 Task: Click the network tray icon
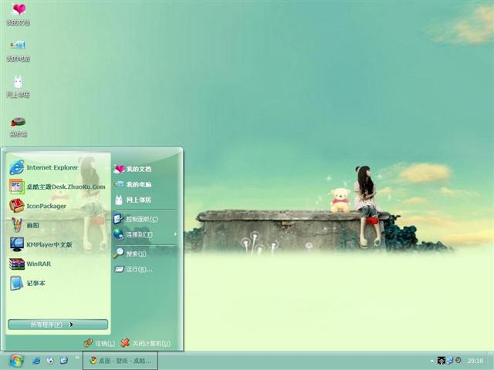coord(449,361)
